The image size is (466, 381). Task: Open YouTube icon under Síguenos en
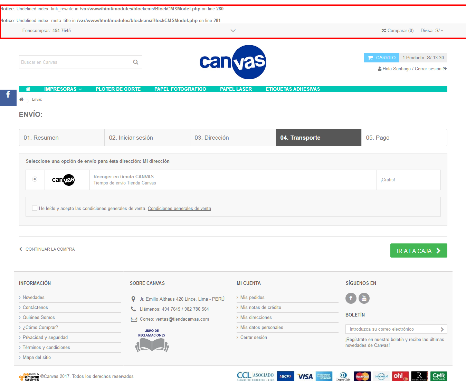[364, 298]
